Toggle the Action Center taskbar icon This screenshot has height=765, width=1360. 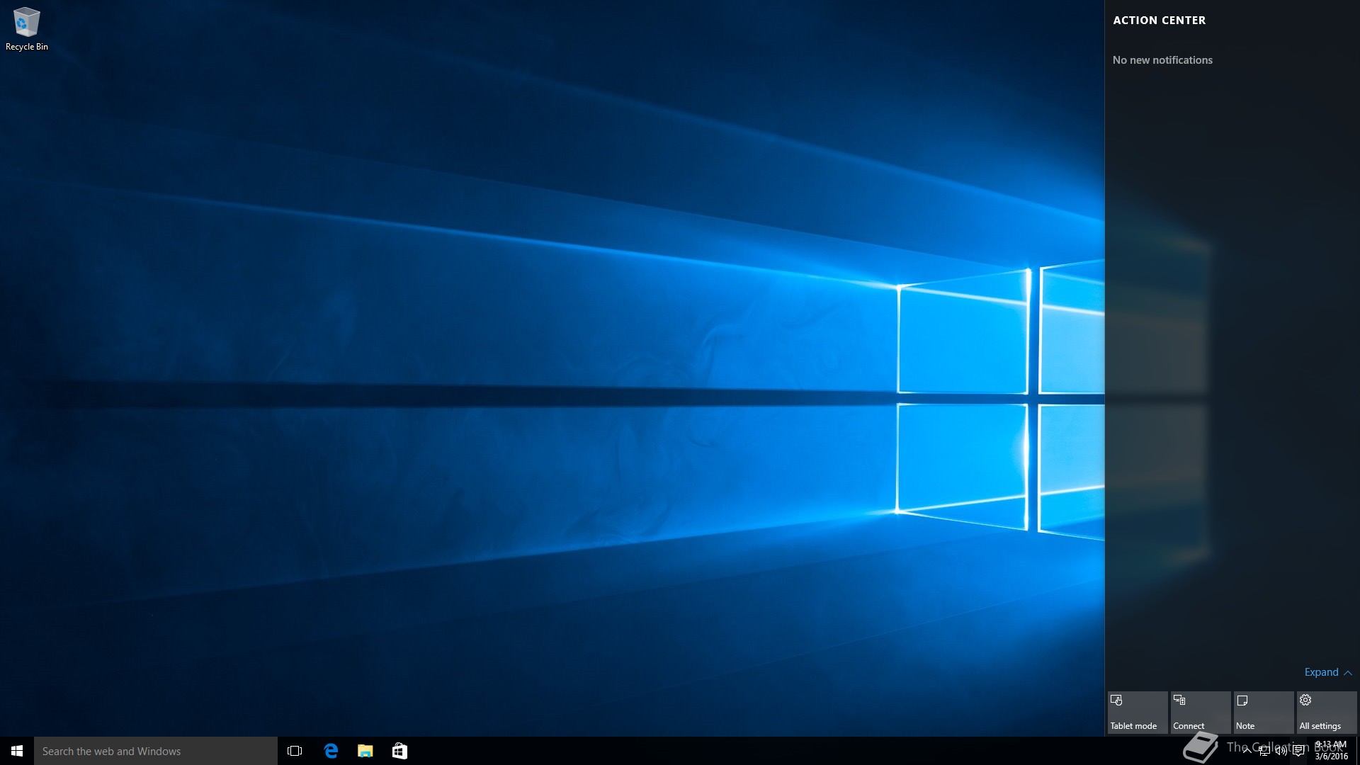click(1298, 751)
